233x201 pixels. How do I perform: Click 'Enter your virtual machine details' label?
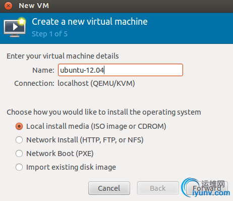(63, 56)
